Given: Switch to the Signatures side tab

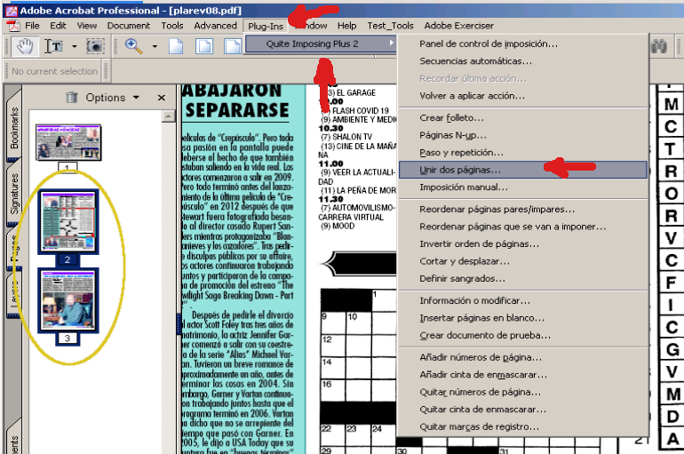Looking at the screenshot, I should pyautogui.click(x=13, y=194).
